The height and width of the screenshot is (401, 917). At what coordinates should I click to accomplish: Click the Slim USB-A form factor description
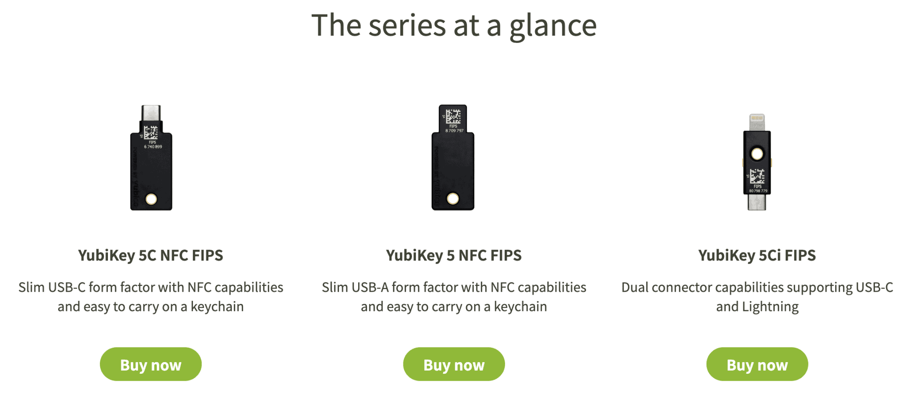pyautogui.click(x=454, y=297)
